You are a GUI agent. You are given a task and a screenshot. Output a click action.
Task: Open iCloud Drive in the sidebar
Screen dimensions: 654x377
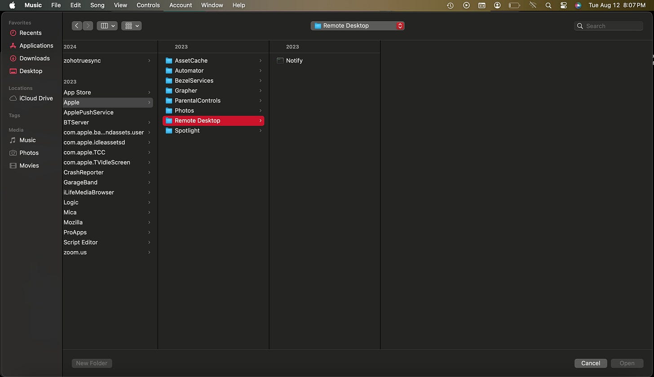31,98
